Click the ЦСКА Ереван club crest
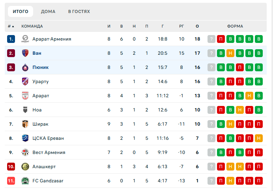The image size is (273, 191). pyautogui.click(x=25, y=138)
